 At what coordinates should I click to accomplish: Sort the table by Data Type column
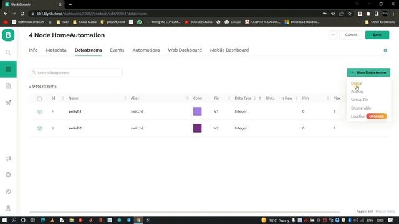[x=254, y=98]
